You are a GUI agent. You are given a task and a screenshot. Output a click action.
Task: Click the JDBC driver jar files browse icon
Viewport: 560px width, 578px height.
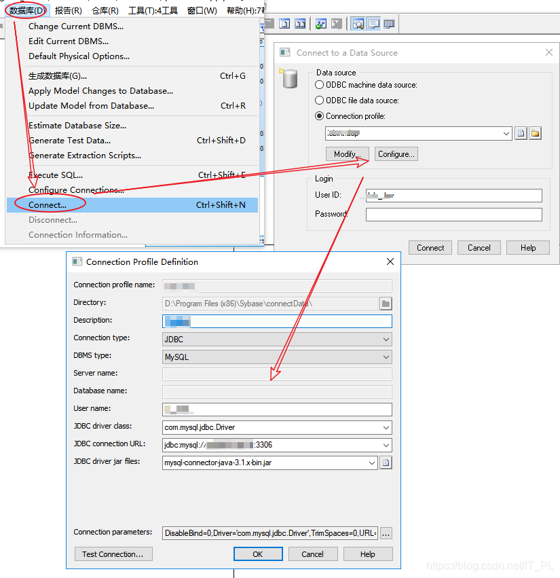coord(386,463)
